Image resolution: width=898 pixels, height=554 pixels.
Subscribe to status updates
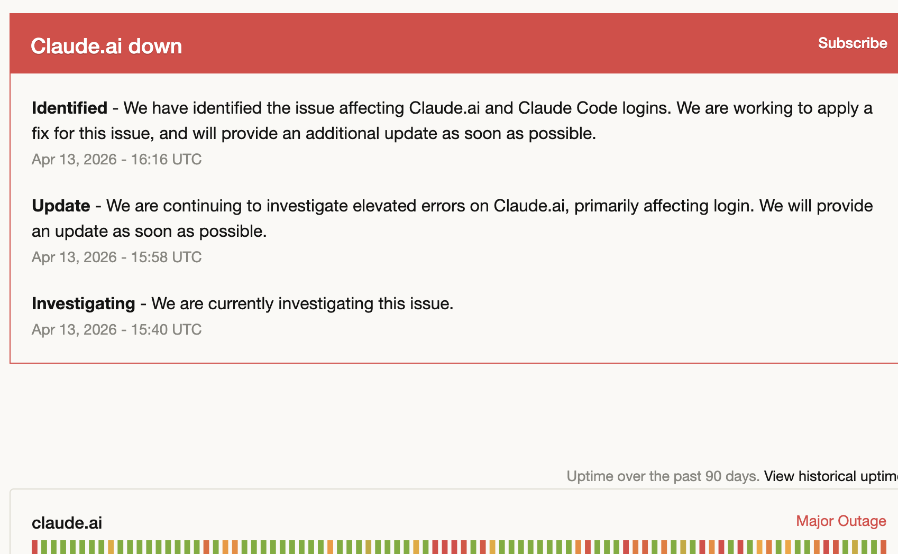[x=852, y=43]
